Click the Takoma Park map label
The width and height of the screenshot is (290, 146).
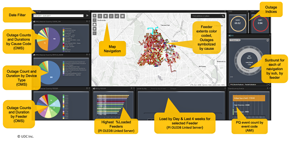tap(165, 25)
